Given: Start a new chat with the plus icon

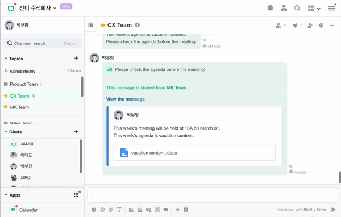Looking at the screenshot, I should [x=76, y=132].
